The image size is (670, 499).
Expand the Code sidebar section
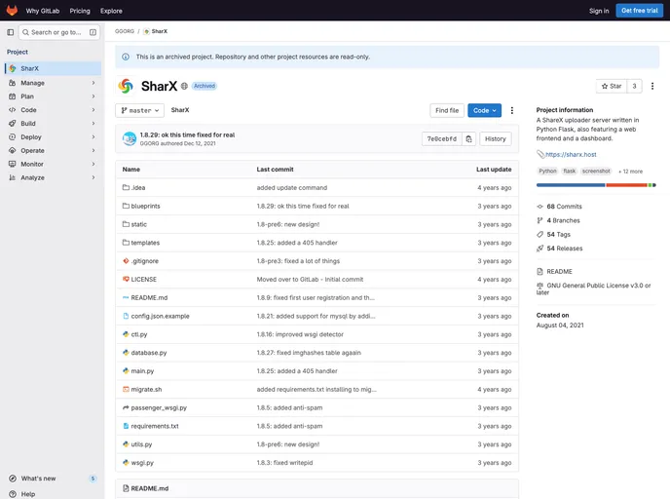click(x=53, y=110)
